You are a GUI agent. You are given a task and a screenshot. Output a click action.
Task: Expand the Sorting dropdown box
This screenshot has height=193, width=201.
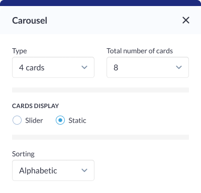tap(53, 170)
